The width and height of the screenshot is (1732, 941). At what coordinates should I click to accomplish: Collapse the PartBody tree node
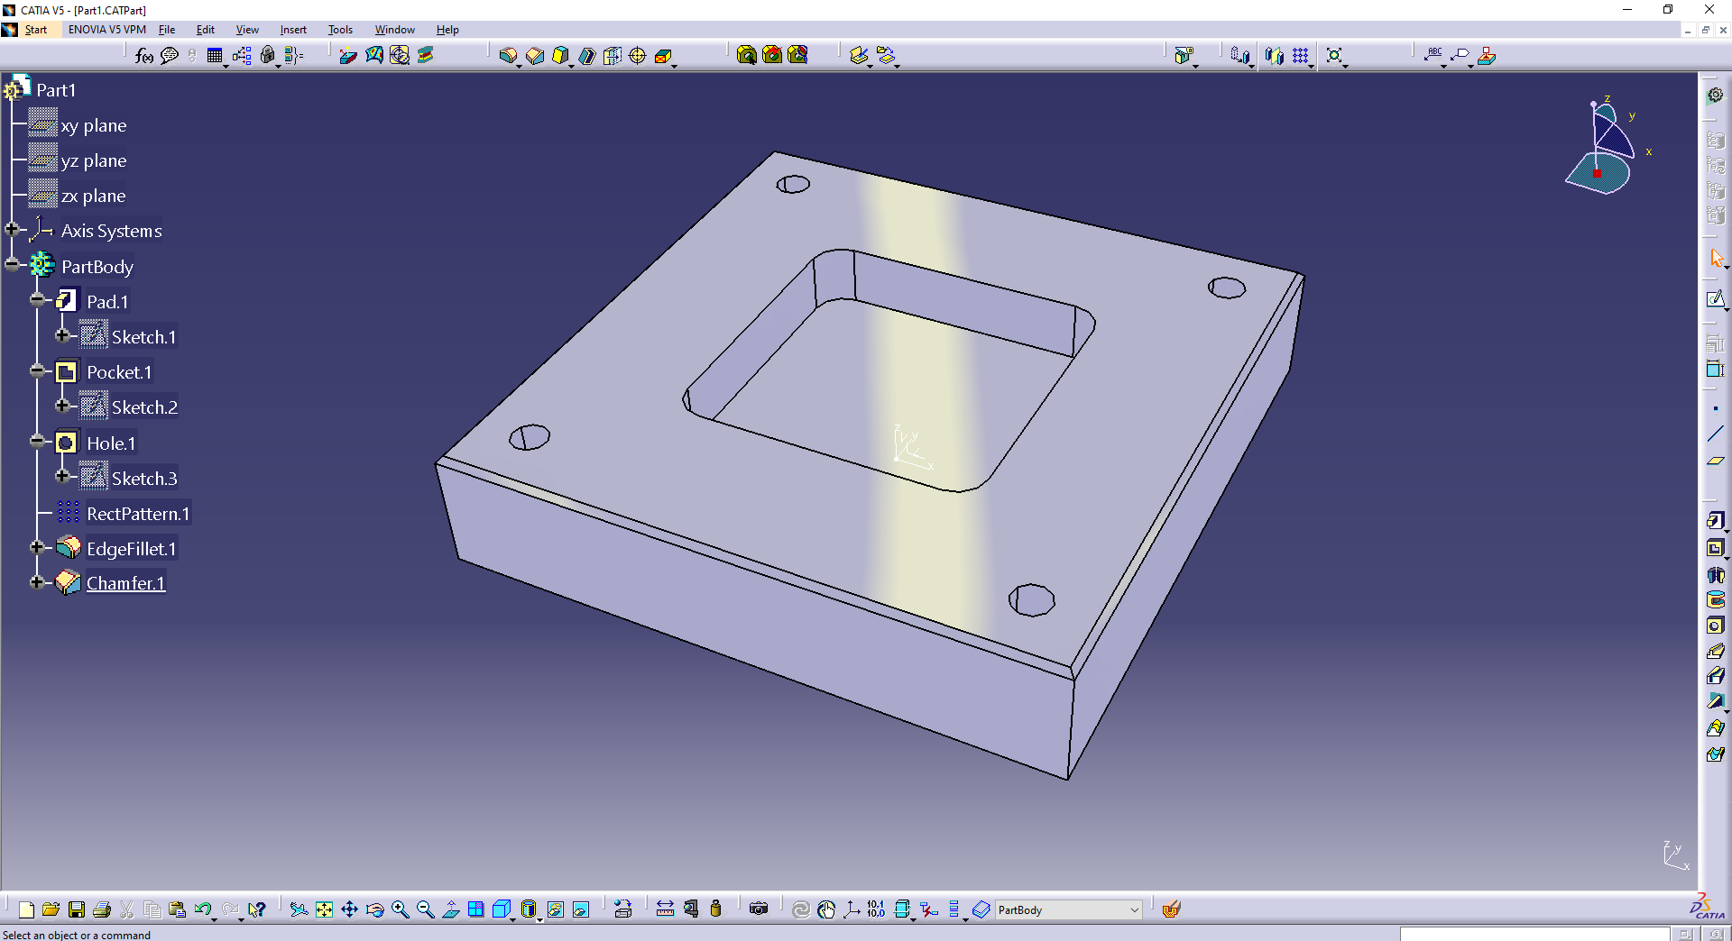[12, 265]
